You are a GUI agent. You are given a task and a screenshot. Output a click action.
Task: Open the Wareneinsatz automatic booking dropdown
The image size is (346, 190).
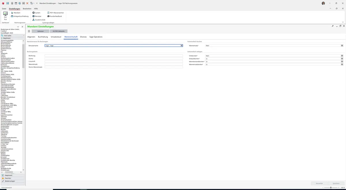[x=342, y=45]
